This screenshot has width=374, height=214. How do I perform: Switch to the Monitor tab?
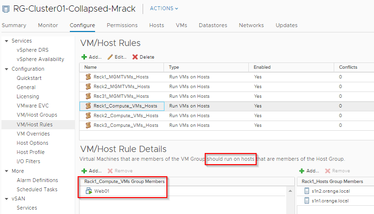coord(48,25)
